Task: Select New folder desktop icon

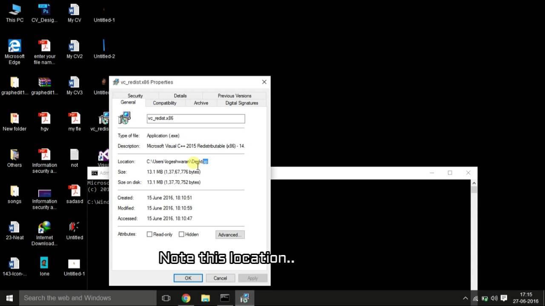Action: click(14, 122)
